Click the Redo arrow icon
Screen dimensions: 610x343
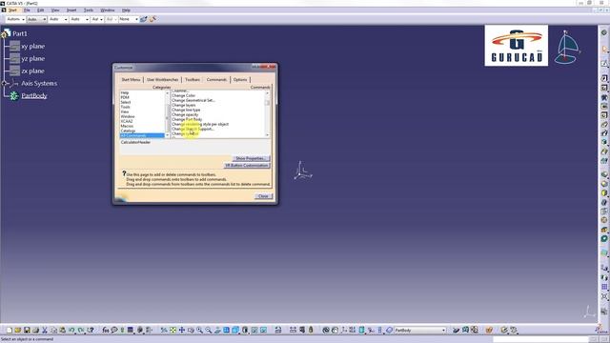coord(81,331)
